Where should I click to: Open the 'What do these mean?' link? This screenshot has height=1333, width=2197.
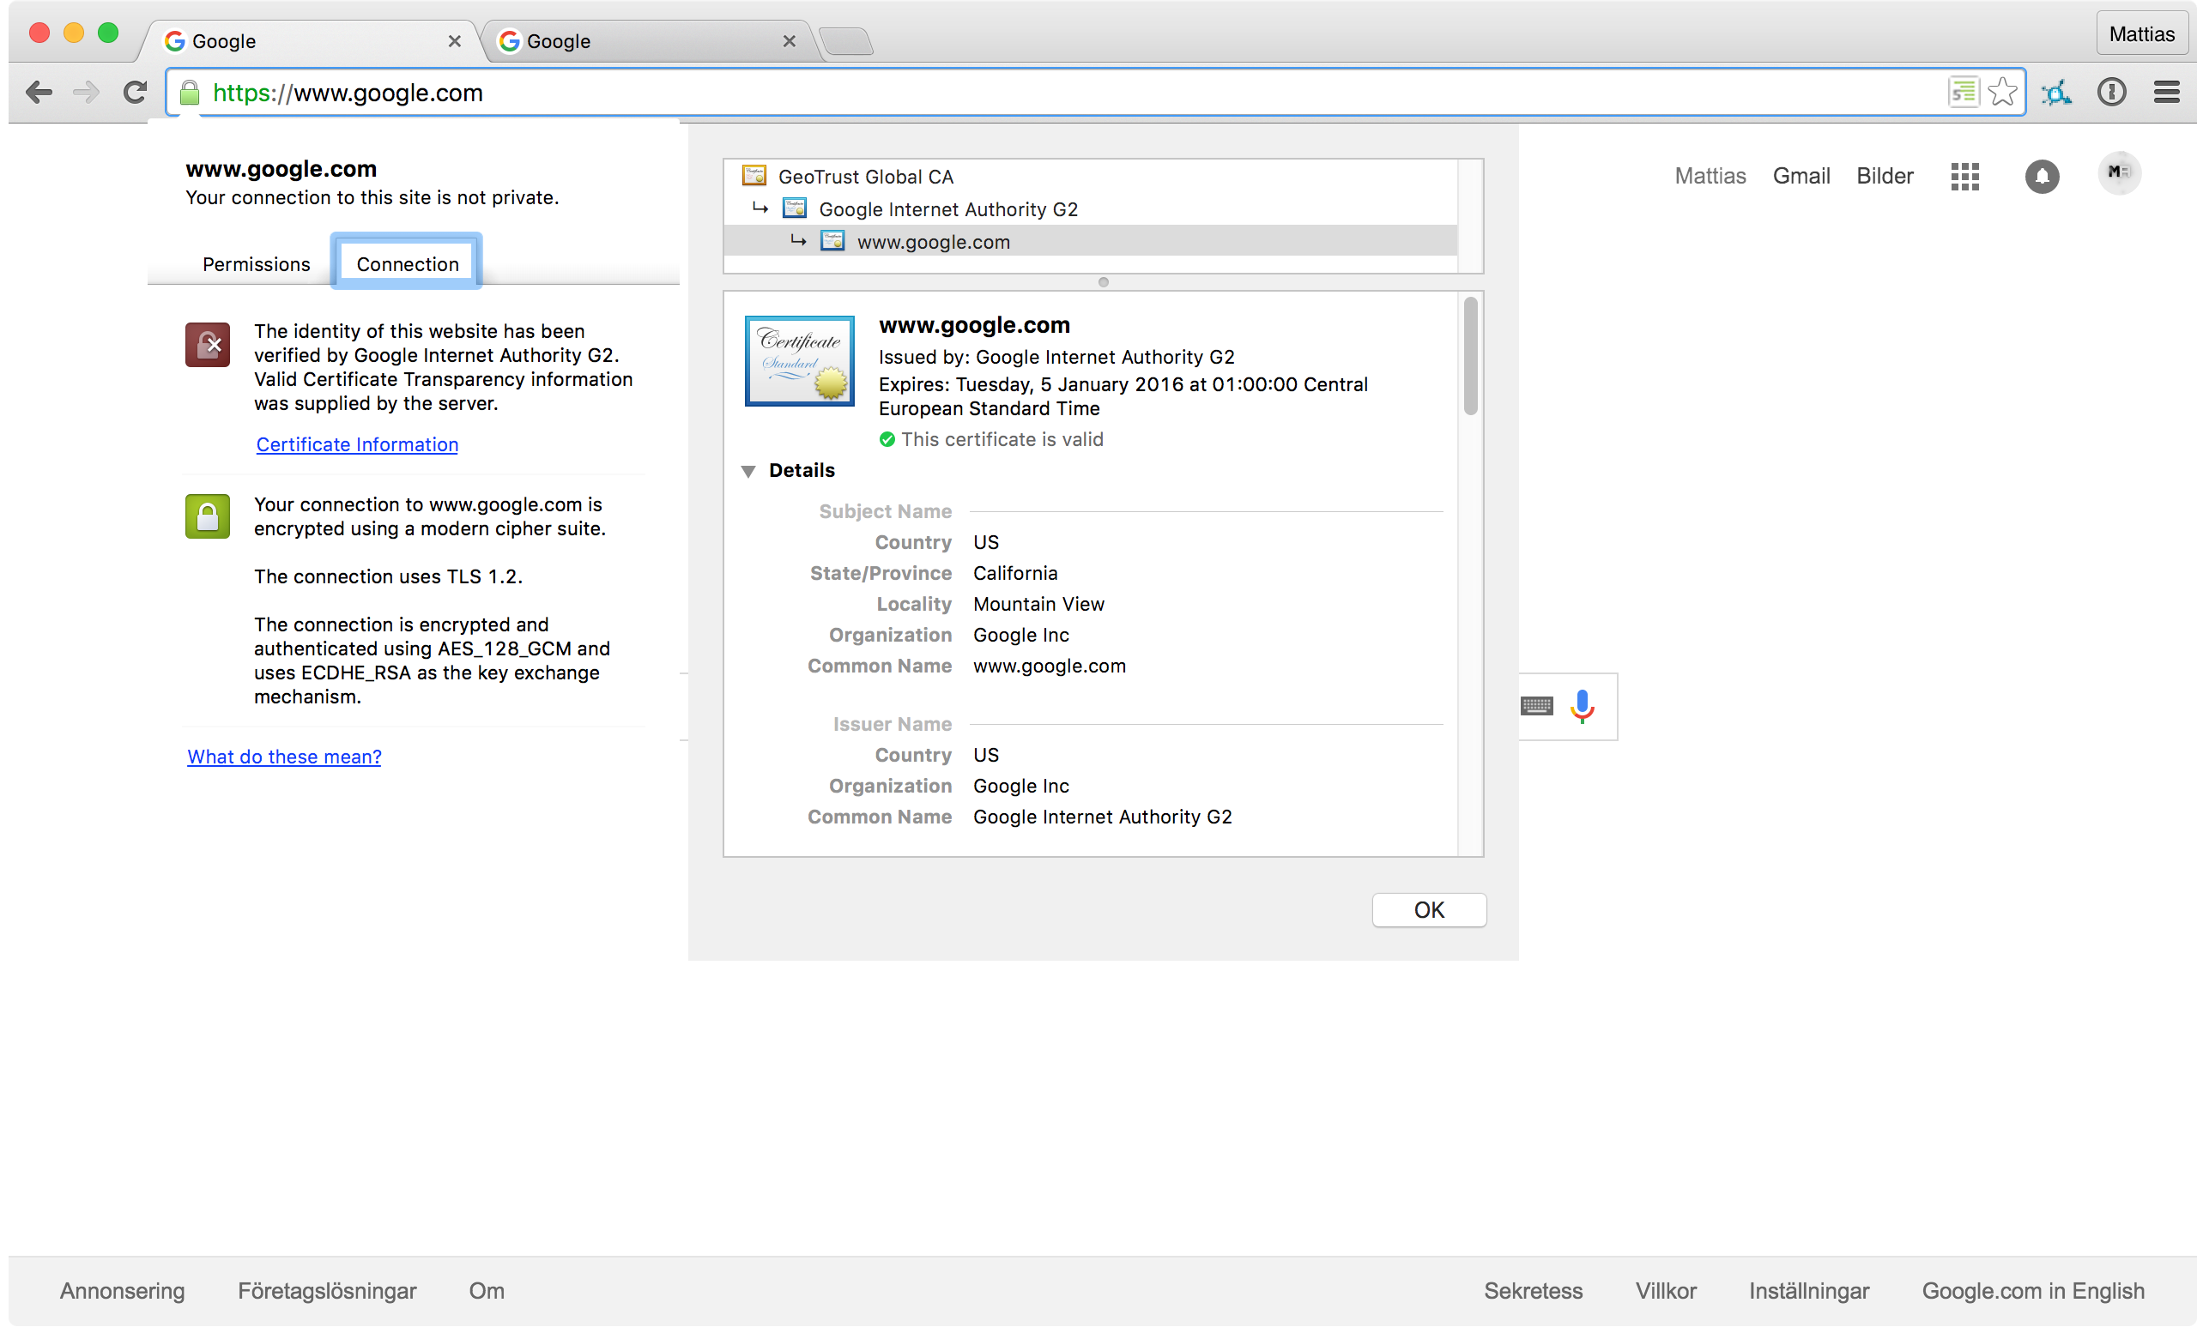click(x=283, y=757)
